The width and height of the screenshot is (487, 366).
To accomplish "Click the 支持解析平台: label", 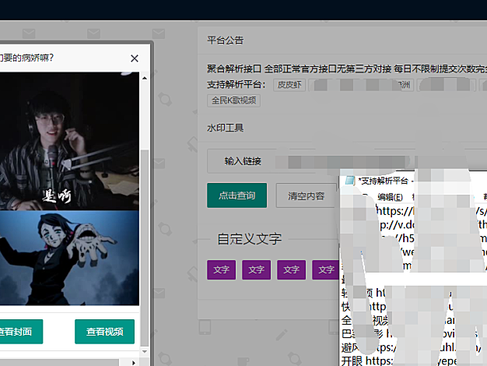I will click(236, 84).
